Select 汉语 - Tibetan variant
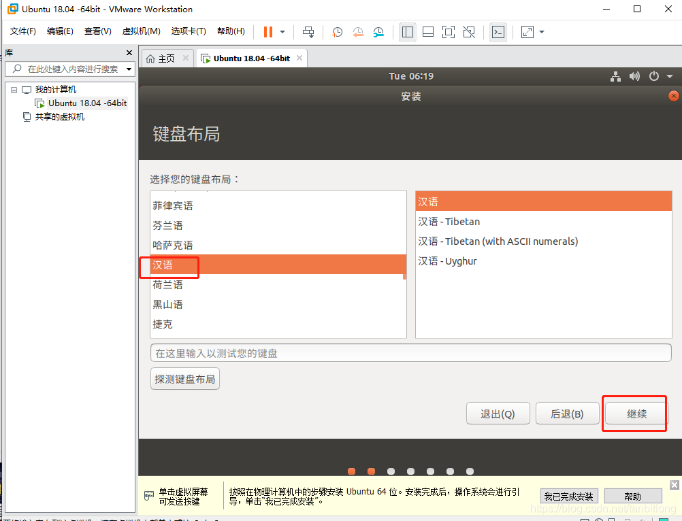Image resolution: width=682 pixels, height=521 pixels. [x=544, y=221]
